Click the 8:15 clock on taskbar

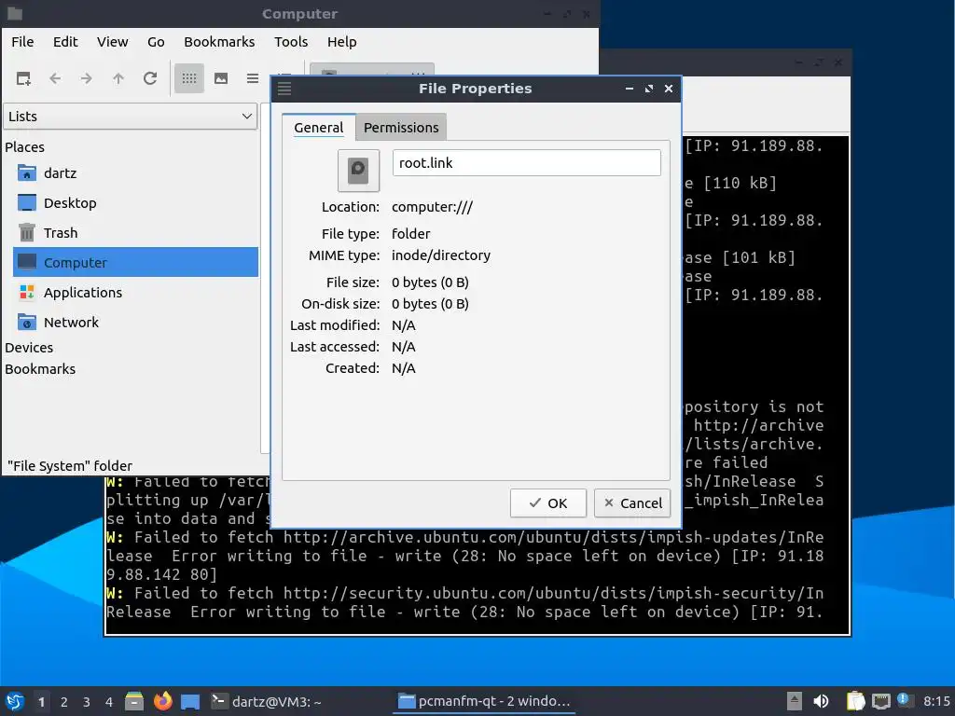[936, 701]
